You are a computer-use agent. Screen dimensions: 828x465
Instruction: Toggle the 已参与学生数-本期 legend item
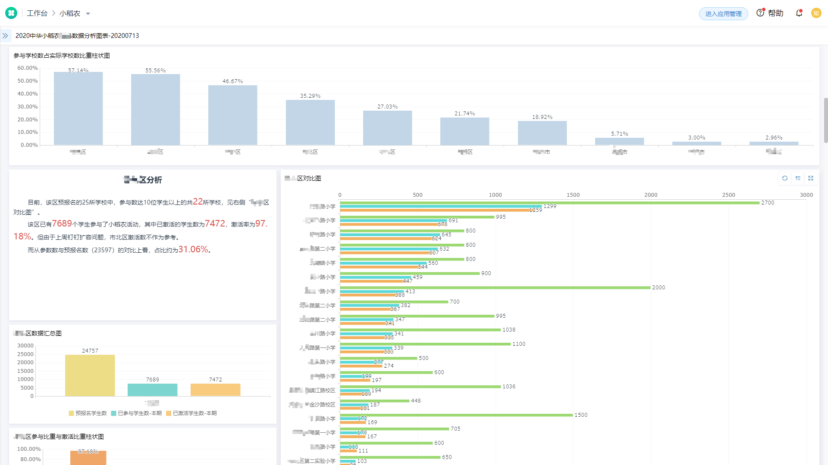(136, 413)
